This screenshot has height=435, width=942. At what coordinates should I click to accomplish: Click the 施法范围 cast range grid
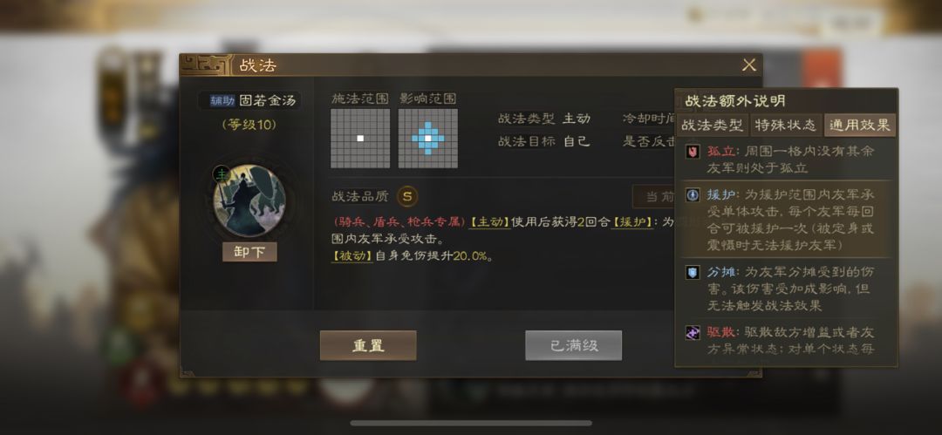click(x=360, y=139)
